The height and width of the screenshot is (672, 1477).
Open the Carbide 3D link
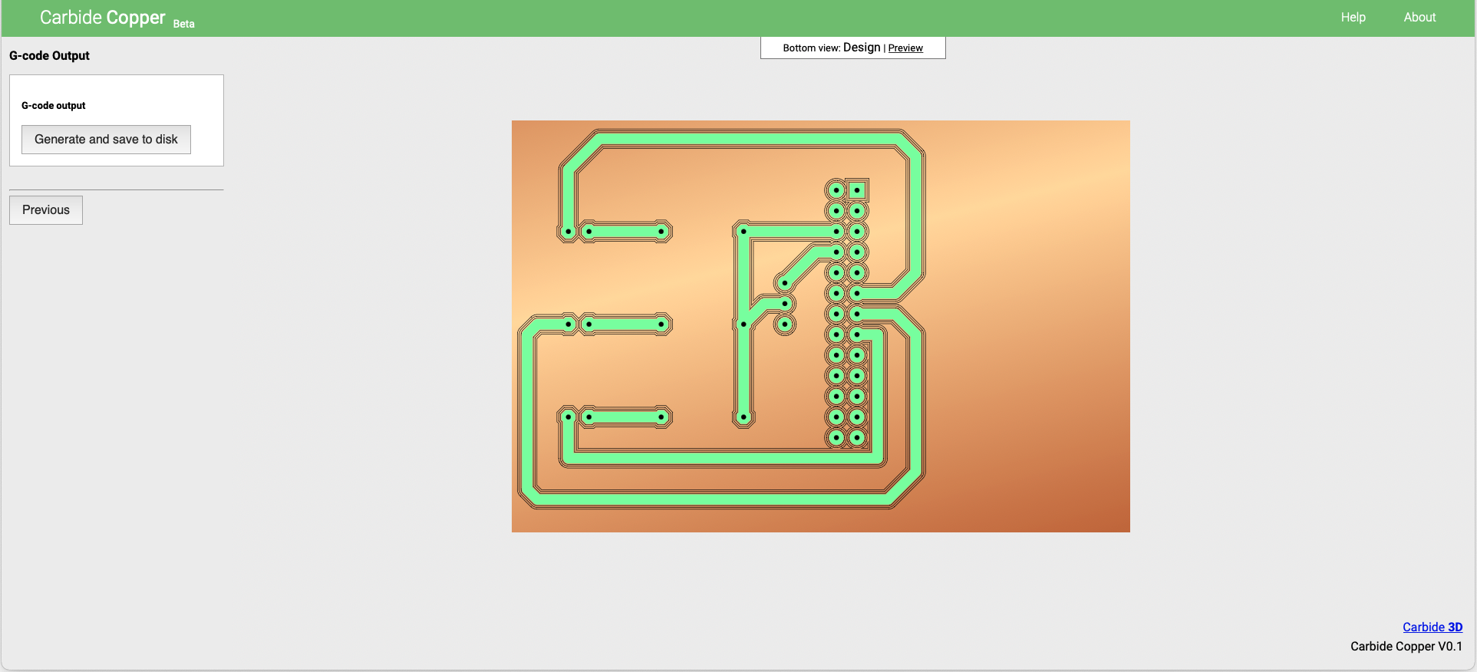click(x=1432, y=627)
